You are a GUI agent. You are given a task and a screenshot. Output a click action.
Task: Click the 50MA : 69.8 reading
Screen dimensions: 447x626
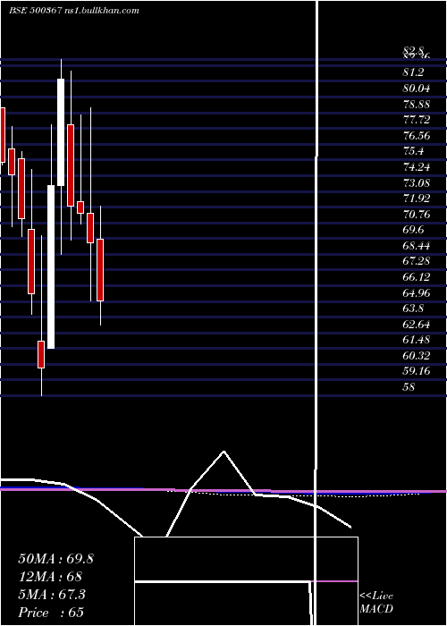(x=55, y=559)
